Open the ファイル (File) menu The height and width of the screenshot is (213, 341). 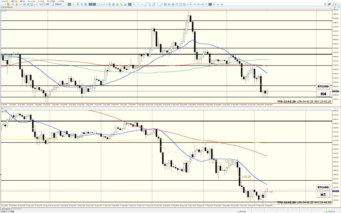coord(5,1)
